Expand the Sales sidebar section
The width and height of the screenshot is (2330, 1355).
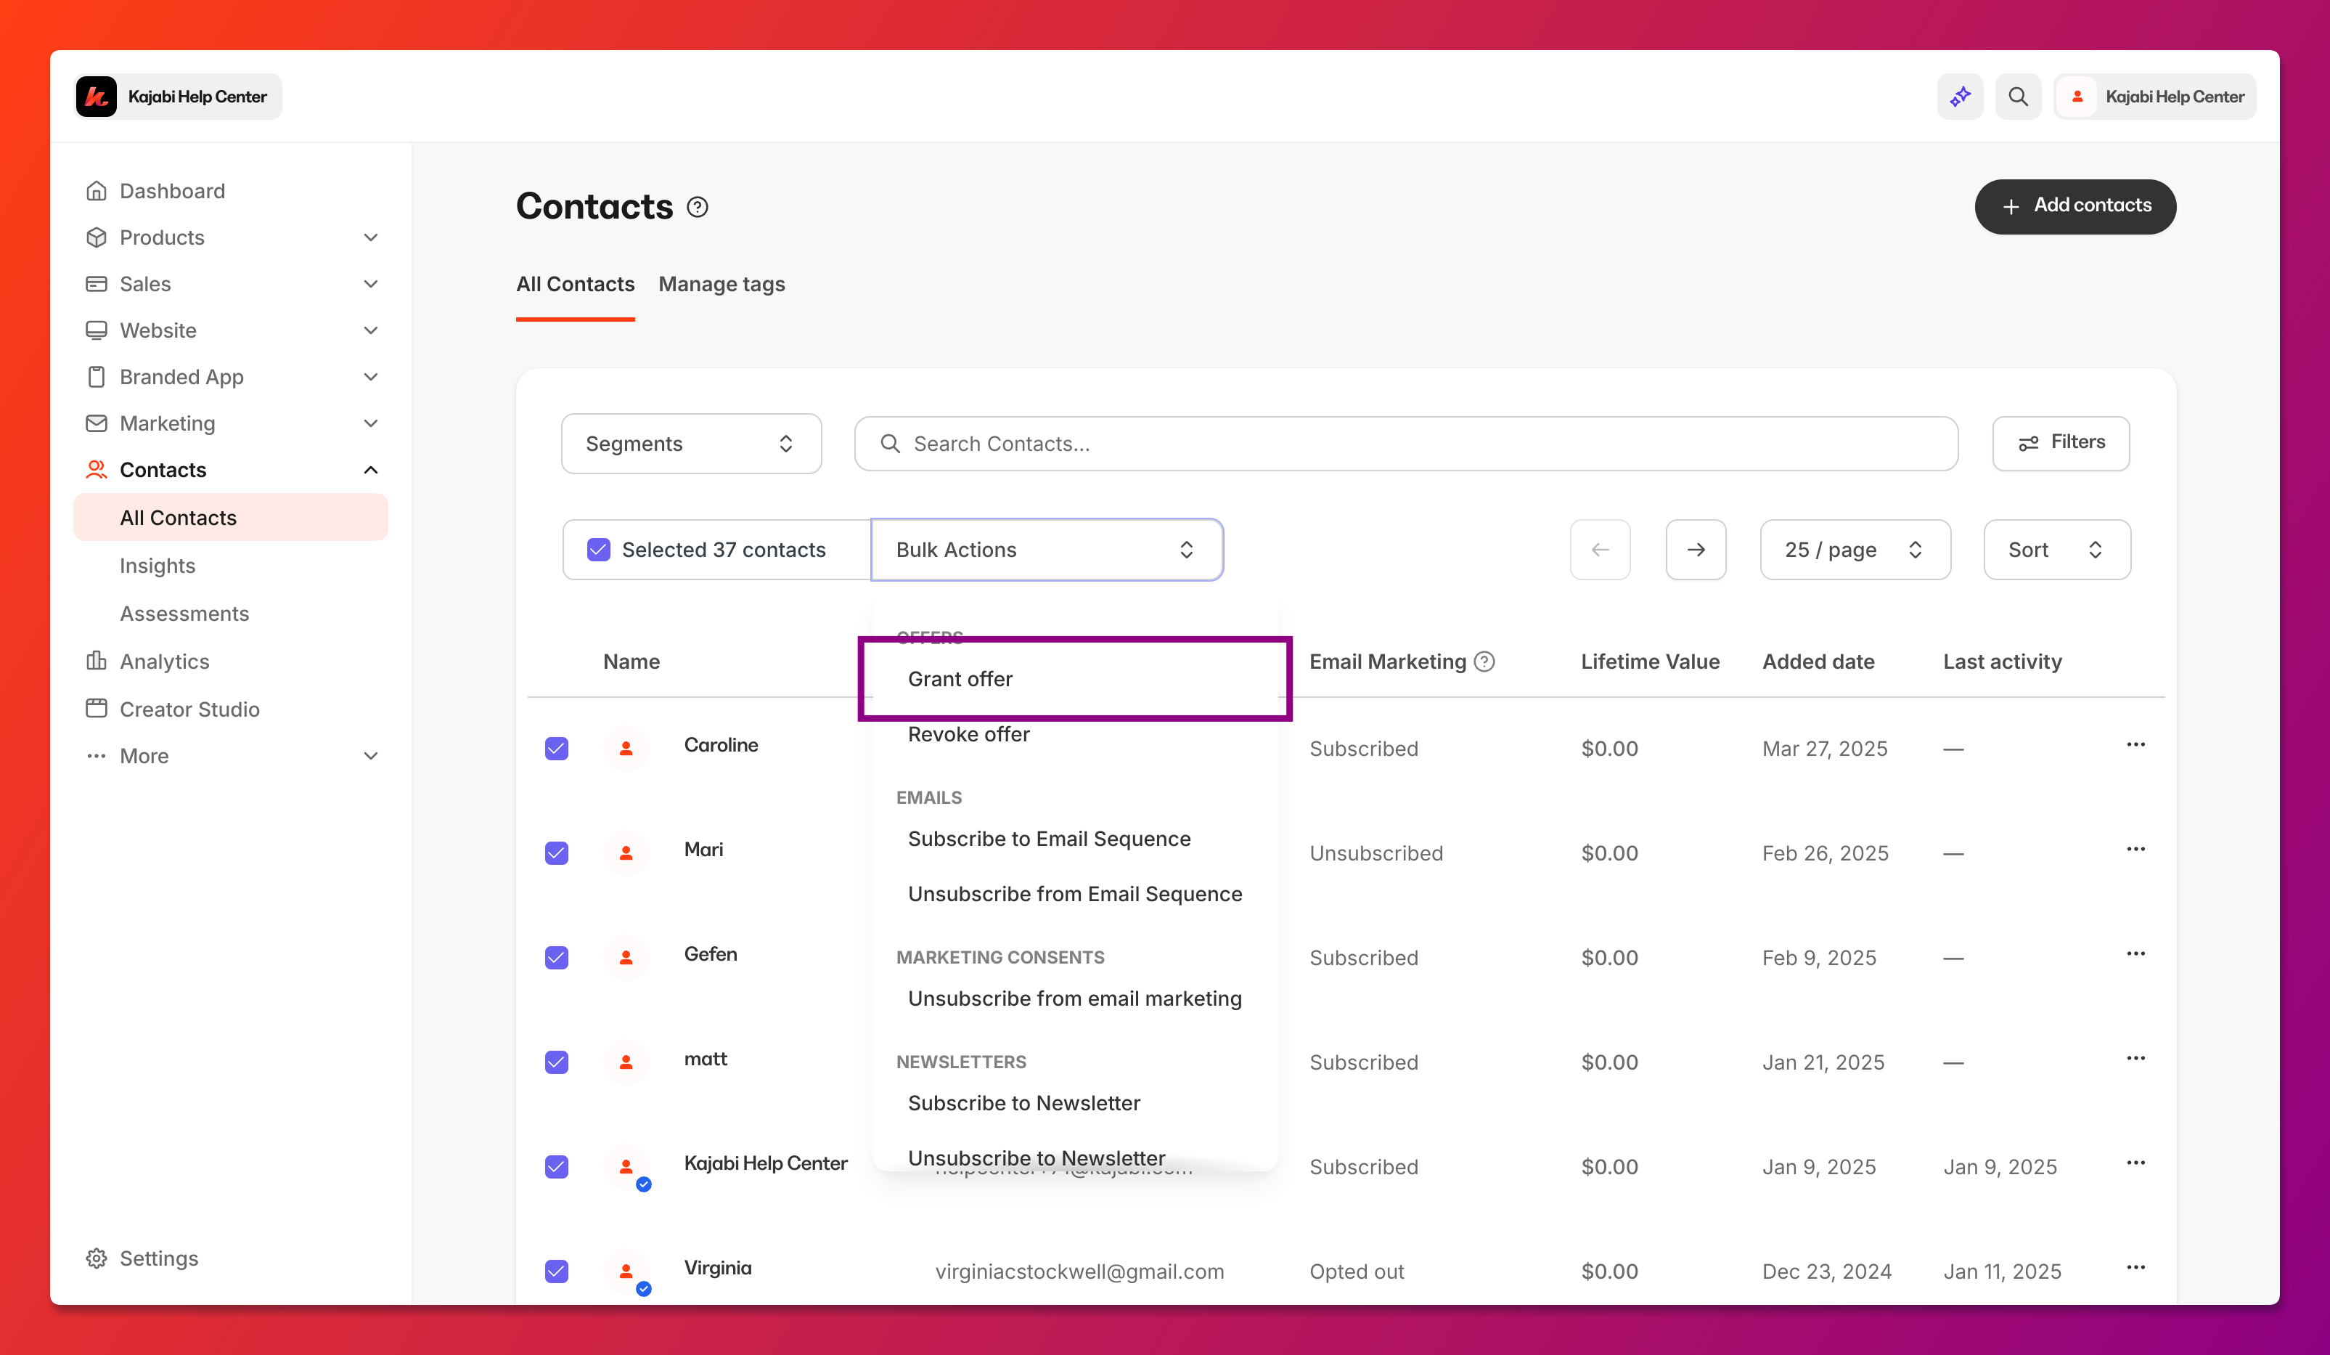[371, 284]
